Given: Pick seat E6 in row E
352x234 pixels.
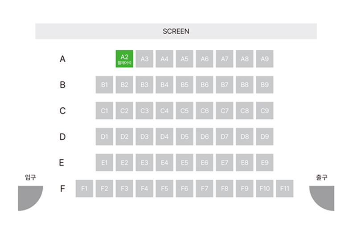Looking at the screenshot, I should pyautogui.click(x=205, y=163).
